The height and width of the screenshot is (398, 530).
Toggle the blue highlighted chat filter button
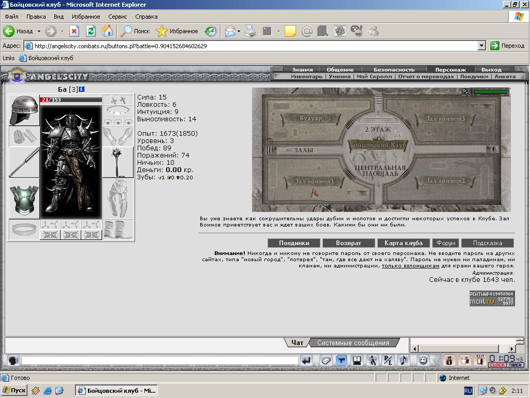(x=341, y=360)
